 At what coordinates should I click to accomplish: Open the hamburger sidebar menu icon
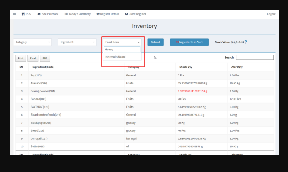14,14
